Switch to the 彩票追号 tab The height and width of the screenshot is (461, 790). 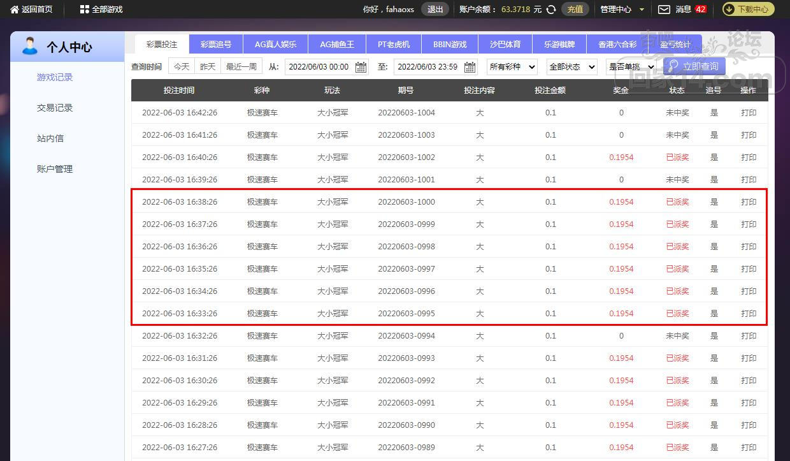pyautogui.click(x=216, y=45)
